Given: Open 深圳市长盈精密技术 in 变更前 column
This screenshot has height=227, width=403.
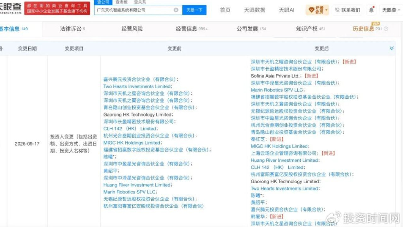Looking at the screenshot, I should click(139, 122).
